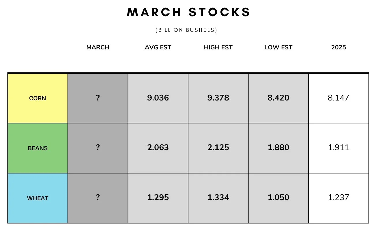Click the beans March question mark cell

pyautogui.click(x=98, y=148)
